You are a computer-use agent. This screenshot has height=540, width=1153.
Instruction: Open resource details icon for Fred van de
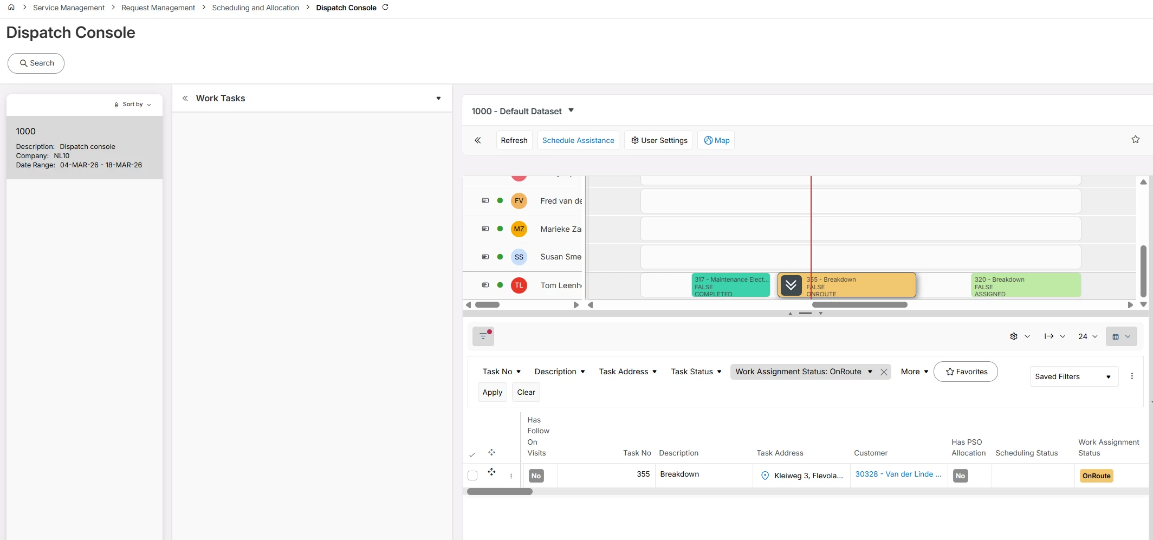point(485,201)
